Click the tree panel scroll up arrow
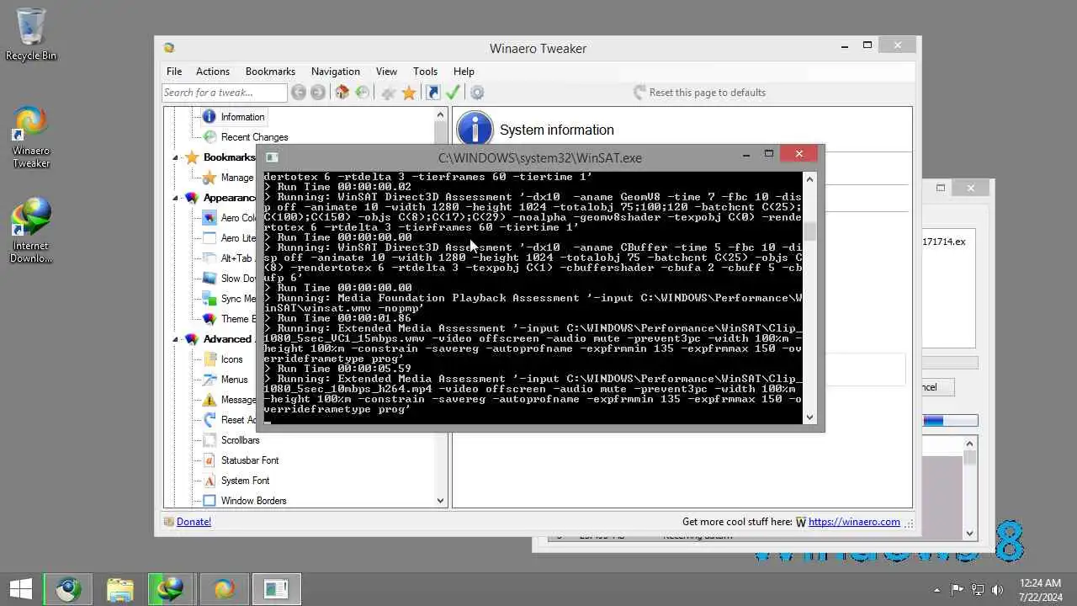This screenshot has width=1077, height=606. tap(440, 114)
